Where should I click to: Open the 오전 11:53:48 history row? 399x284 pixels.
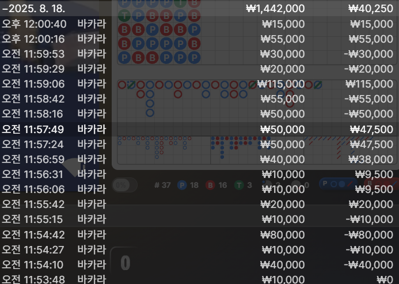coord(199,279)
